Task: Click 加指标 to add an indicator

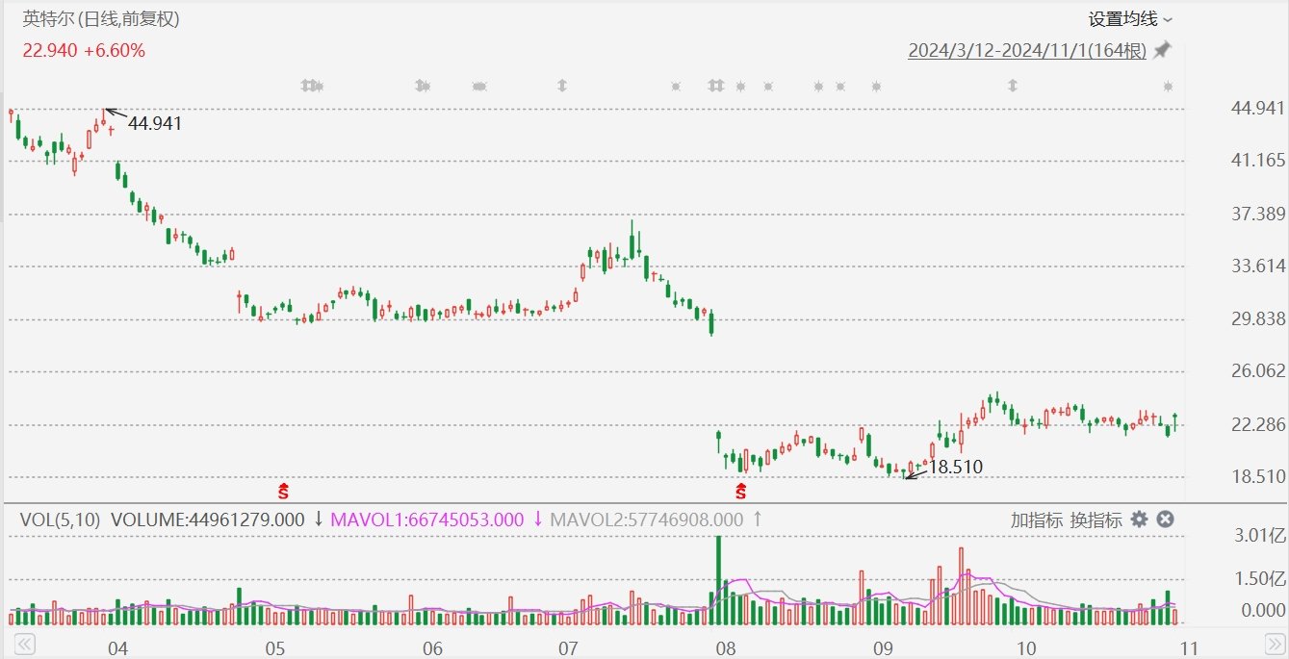Action: point(1037,520)
